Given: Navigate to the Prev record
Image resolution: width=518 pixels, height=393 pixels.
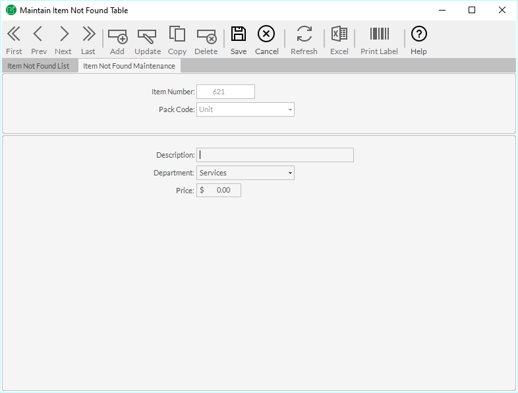Looking at the screenshot, I should (x=38, y=40).
